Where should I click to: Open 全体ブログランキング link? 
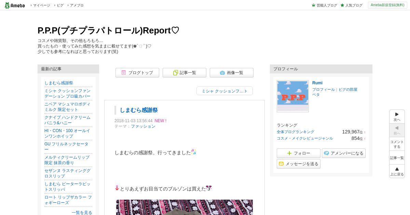296,132
